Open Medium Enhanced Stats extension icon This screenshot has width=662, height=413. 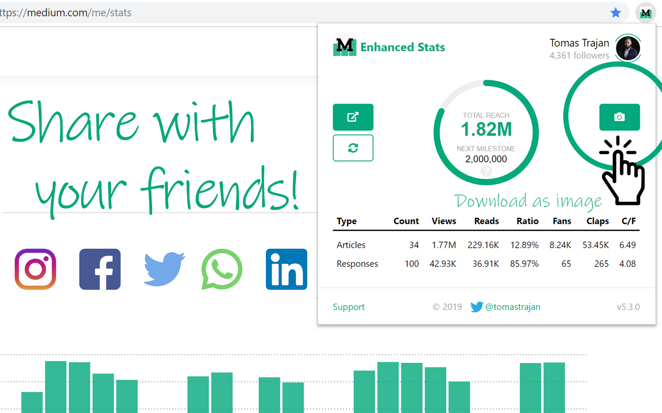point(645,13)
